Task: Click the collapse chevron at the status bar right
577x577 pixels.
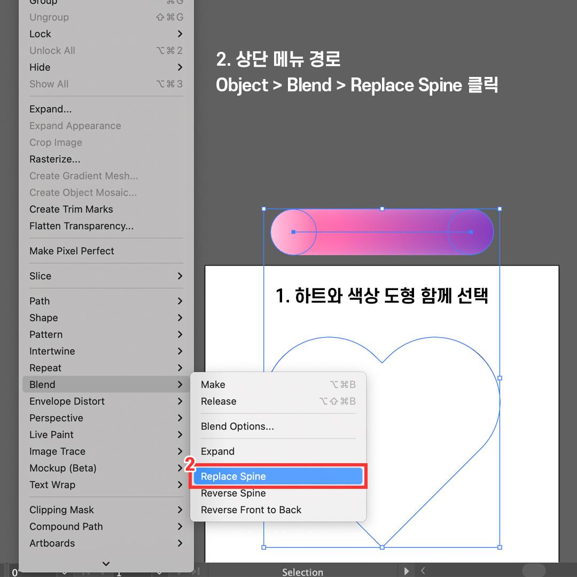Action: tap(422, 571)
